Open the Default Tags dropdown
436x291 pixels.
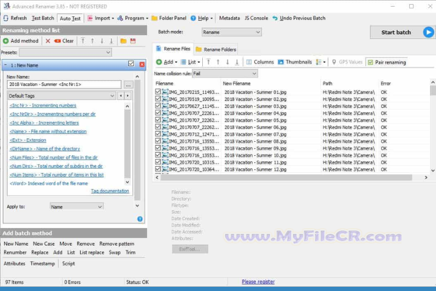(x=62, y=96)
